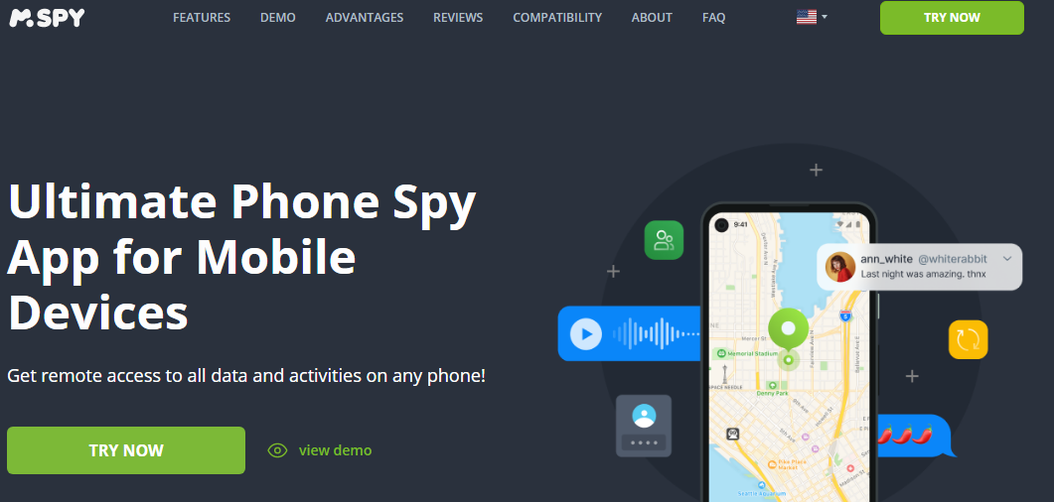This screenshot has width=1054, height=502.
Task: Click the chili peppers chat bubble
Action: click(915, 436)
